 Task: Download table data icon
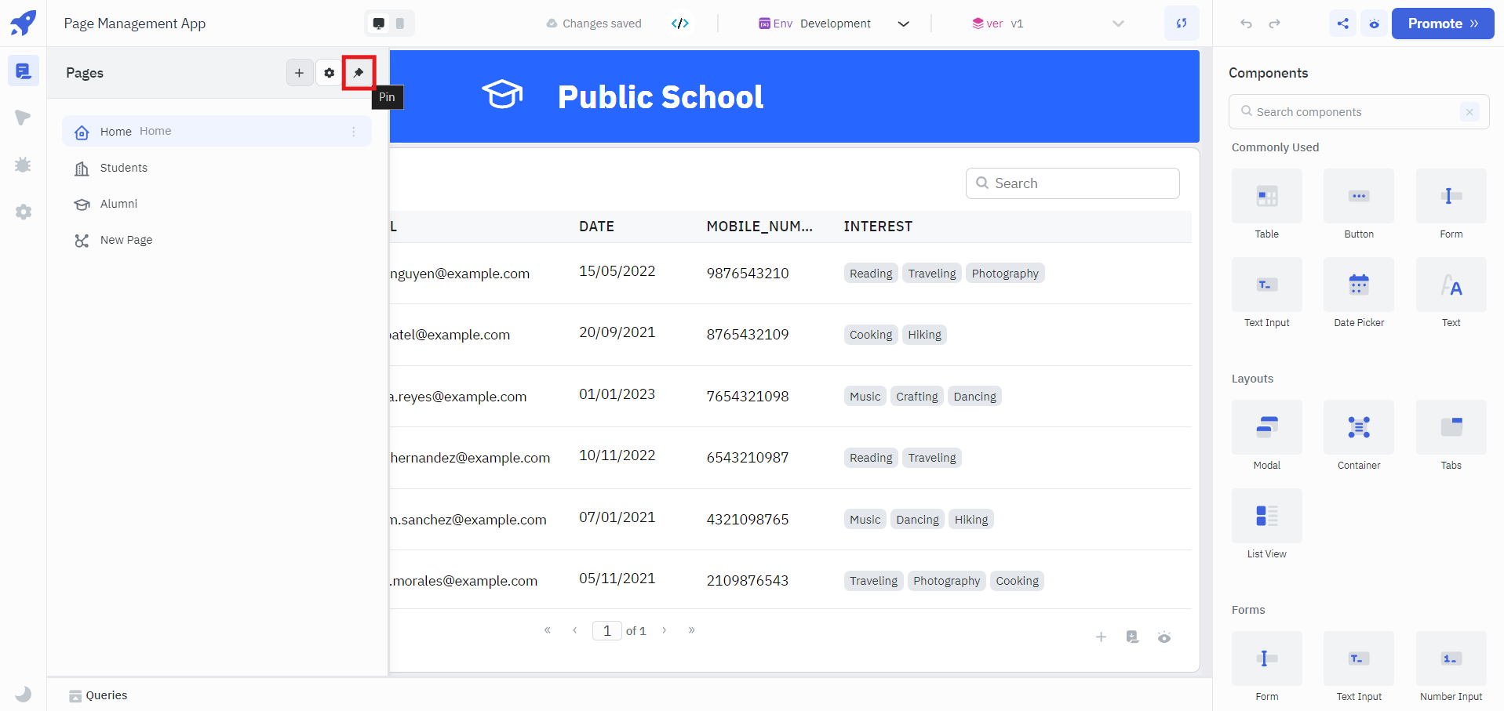point(1132,637)
